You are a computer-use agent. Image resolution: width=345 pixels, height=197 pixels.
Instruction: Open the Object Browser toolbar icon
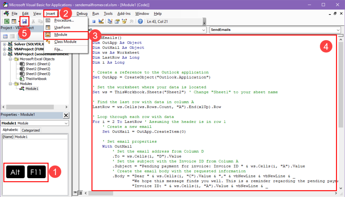pyautogui.click(x=124, y=21)
